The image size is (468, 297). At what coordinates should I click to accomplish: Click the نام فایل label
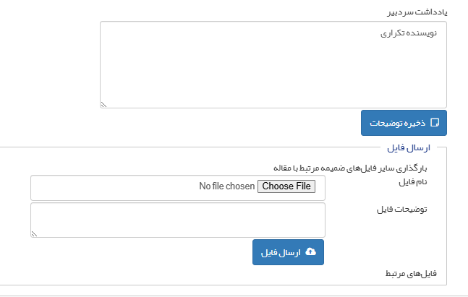click(413, 181)
